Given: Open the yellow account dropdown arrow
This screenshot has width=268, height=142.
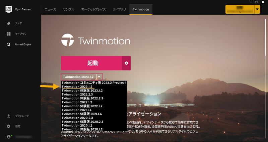Looking at the screenshot, I should pyautogui.click(x=257, y=9).
